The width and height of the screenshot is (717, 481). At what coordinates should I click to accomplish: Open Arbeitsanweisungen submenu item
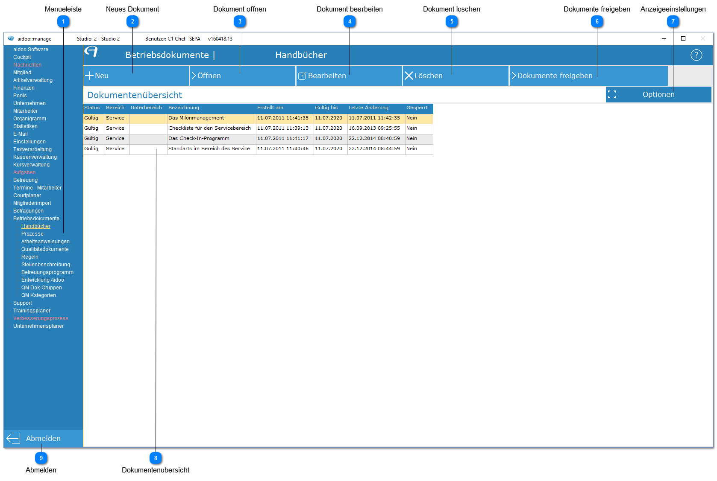pyautogui.click(x=45, y=242)
